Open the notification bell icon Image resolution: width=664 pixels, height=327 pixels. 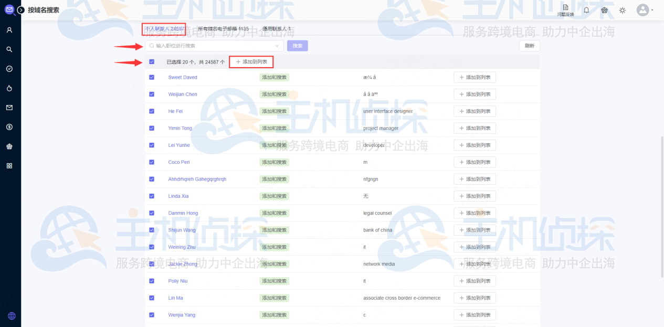pyautogui.click(x=586, y=10)
